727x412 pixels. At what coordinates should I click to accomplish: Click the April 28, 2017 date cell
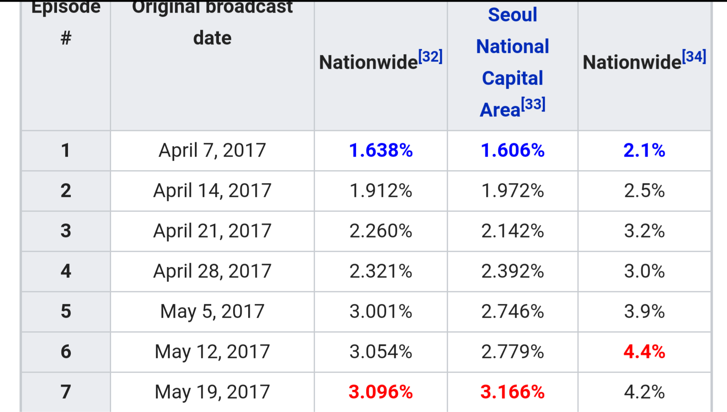[212, 271]
